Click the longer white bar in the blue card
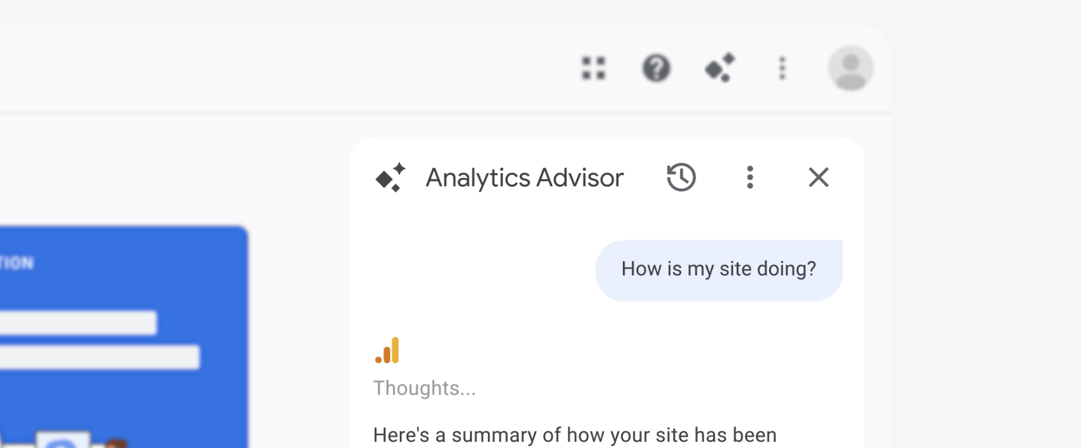Image resolution: width=1081 pixels, height=448 pixels. click(x=100, y=357)
